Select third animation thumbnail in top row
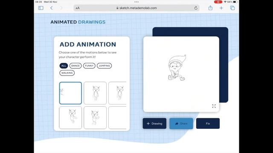Viewport: 273px width, 153px height. 118,93
